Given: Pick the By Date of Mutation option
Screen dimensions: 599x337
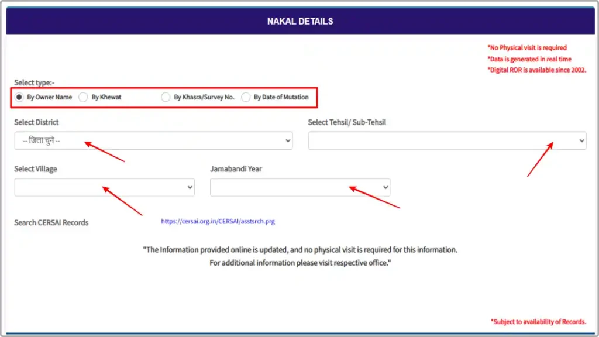Looking at the screenshot, I should point(246,97).
